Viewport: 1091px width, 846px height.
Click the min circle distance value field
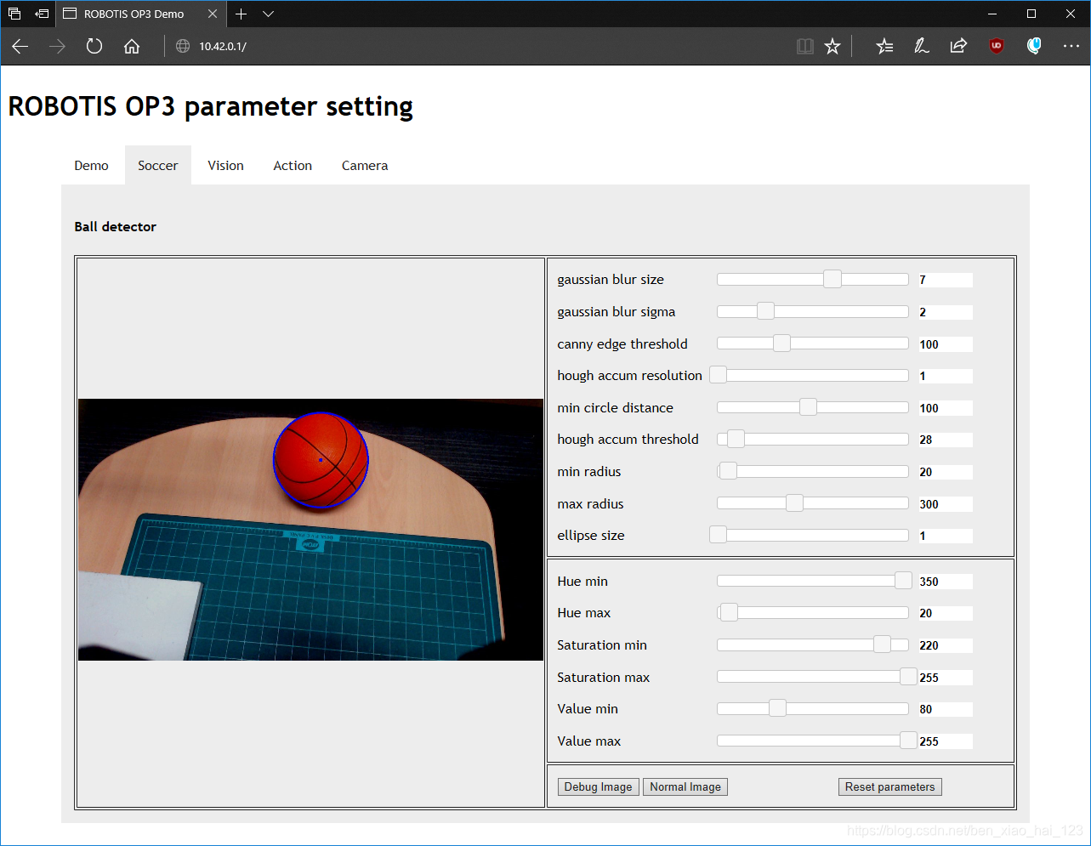click(x=946, y=408)
